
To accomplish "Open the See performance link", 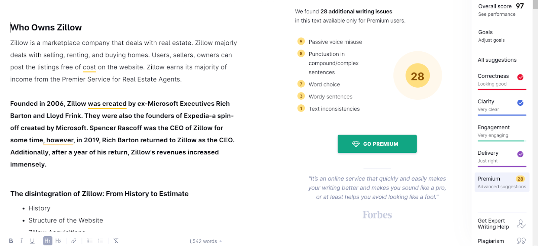I will (497, 14).
